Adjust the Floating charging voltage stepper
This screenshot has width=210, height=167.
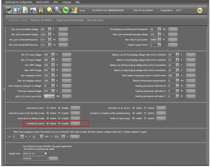53,91
